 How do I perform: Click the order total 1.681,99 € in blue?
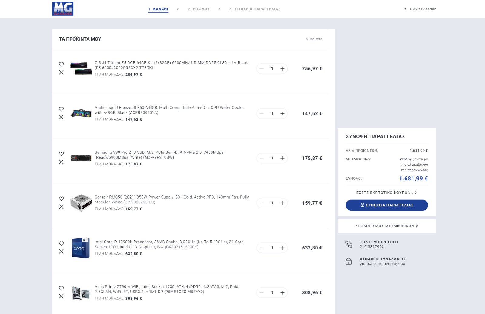pos(413,179)
